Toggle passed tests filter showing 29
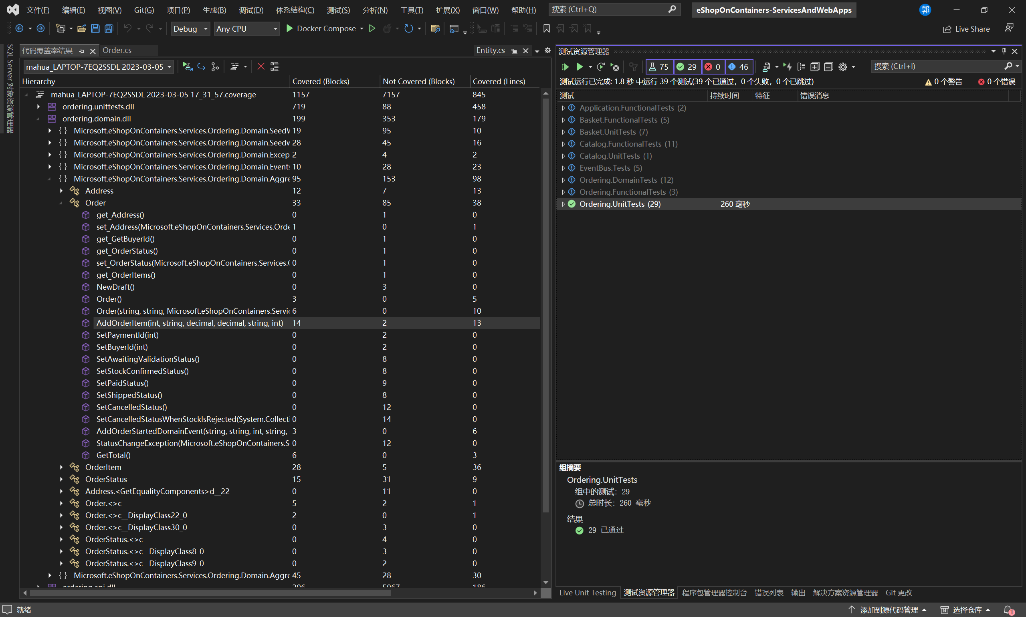 pos(687,67)
